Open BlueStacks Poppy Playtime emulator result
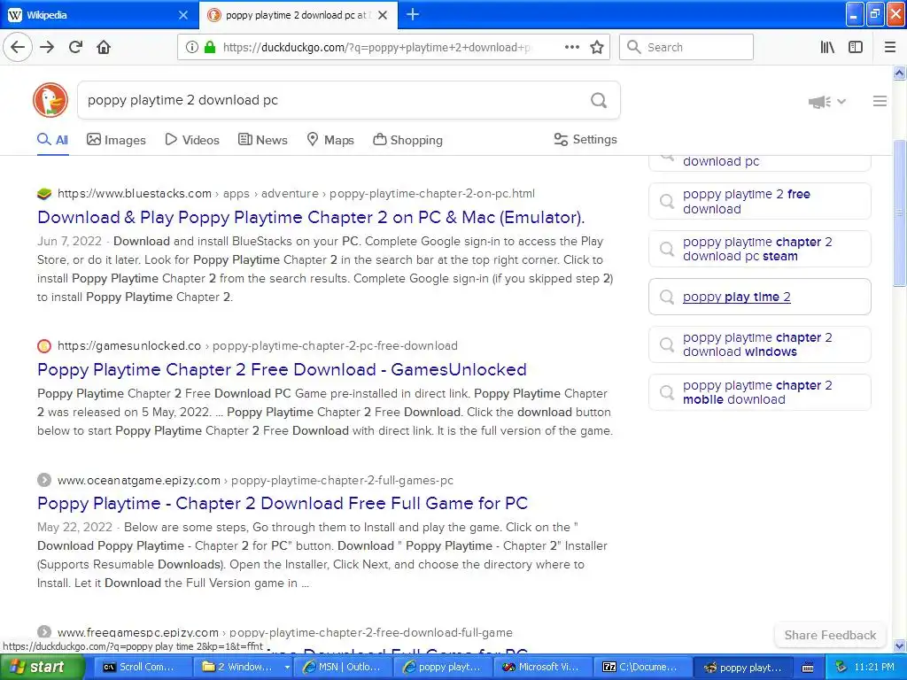The height and width of the screenshot is (680, 907). (x=311, y=218)
